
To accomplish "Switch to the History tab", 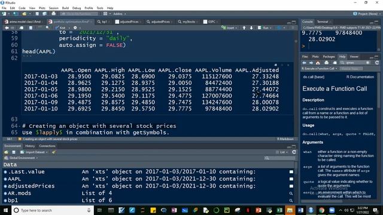I will (x=30, y=146).
